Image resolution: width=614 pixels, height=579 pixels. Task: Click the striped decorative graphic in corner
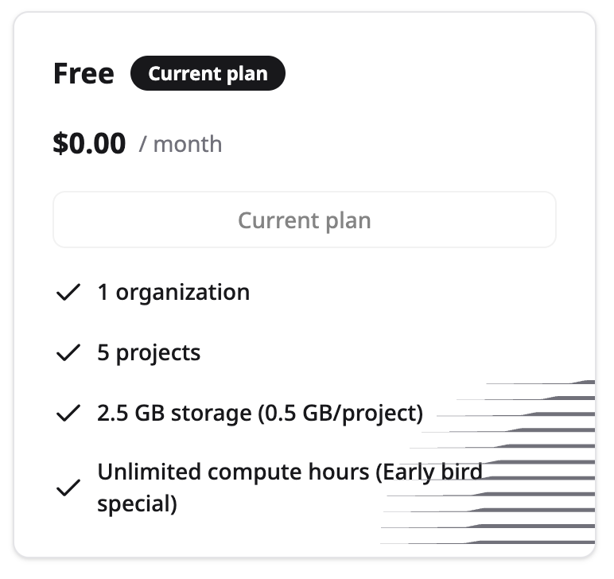(488, 462)
